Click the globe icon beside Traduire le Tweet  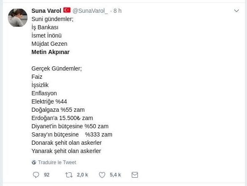[34, 162]
